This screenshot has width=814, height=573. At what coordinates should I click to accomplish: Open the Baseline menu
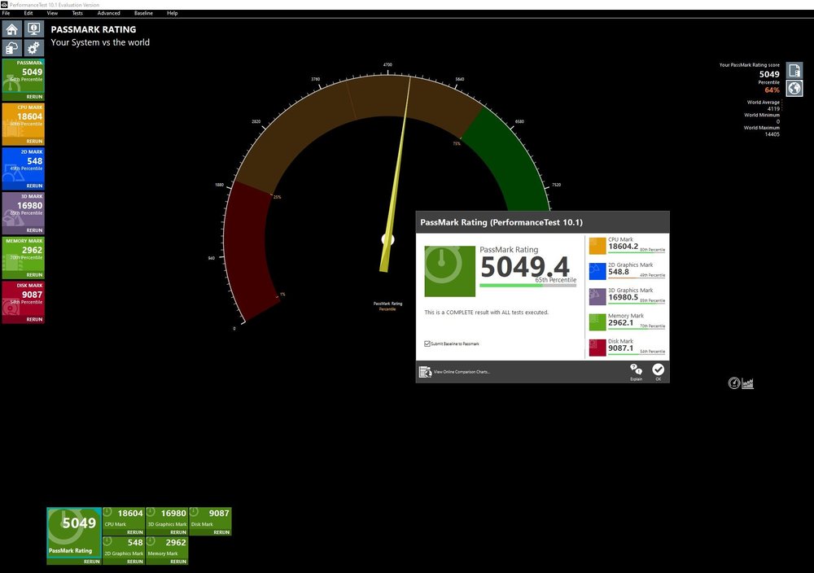point(143,13)
